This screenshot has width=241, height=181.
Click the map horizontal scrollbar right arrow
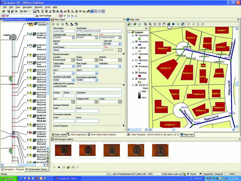tap(234, 130)
